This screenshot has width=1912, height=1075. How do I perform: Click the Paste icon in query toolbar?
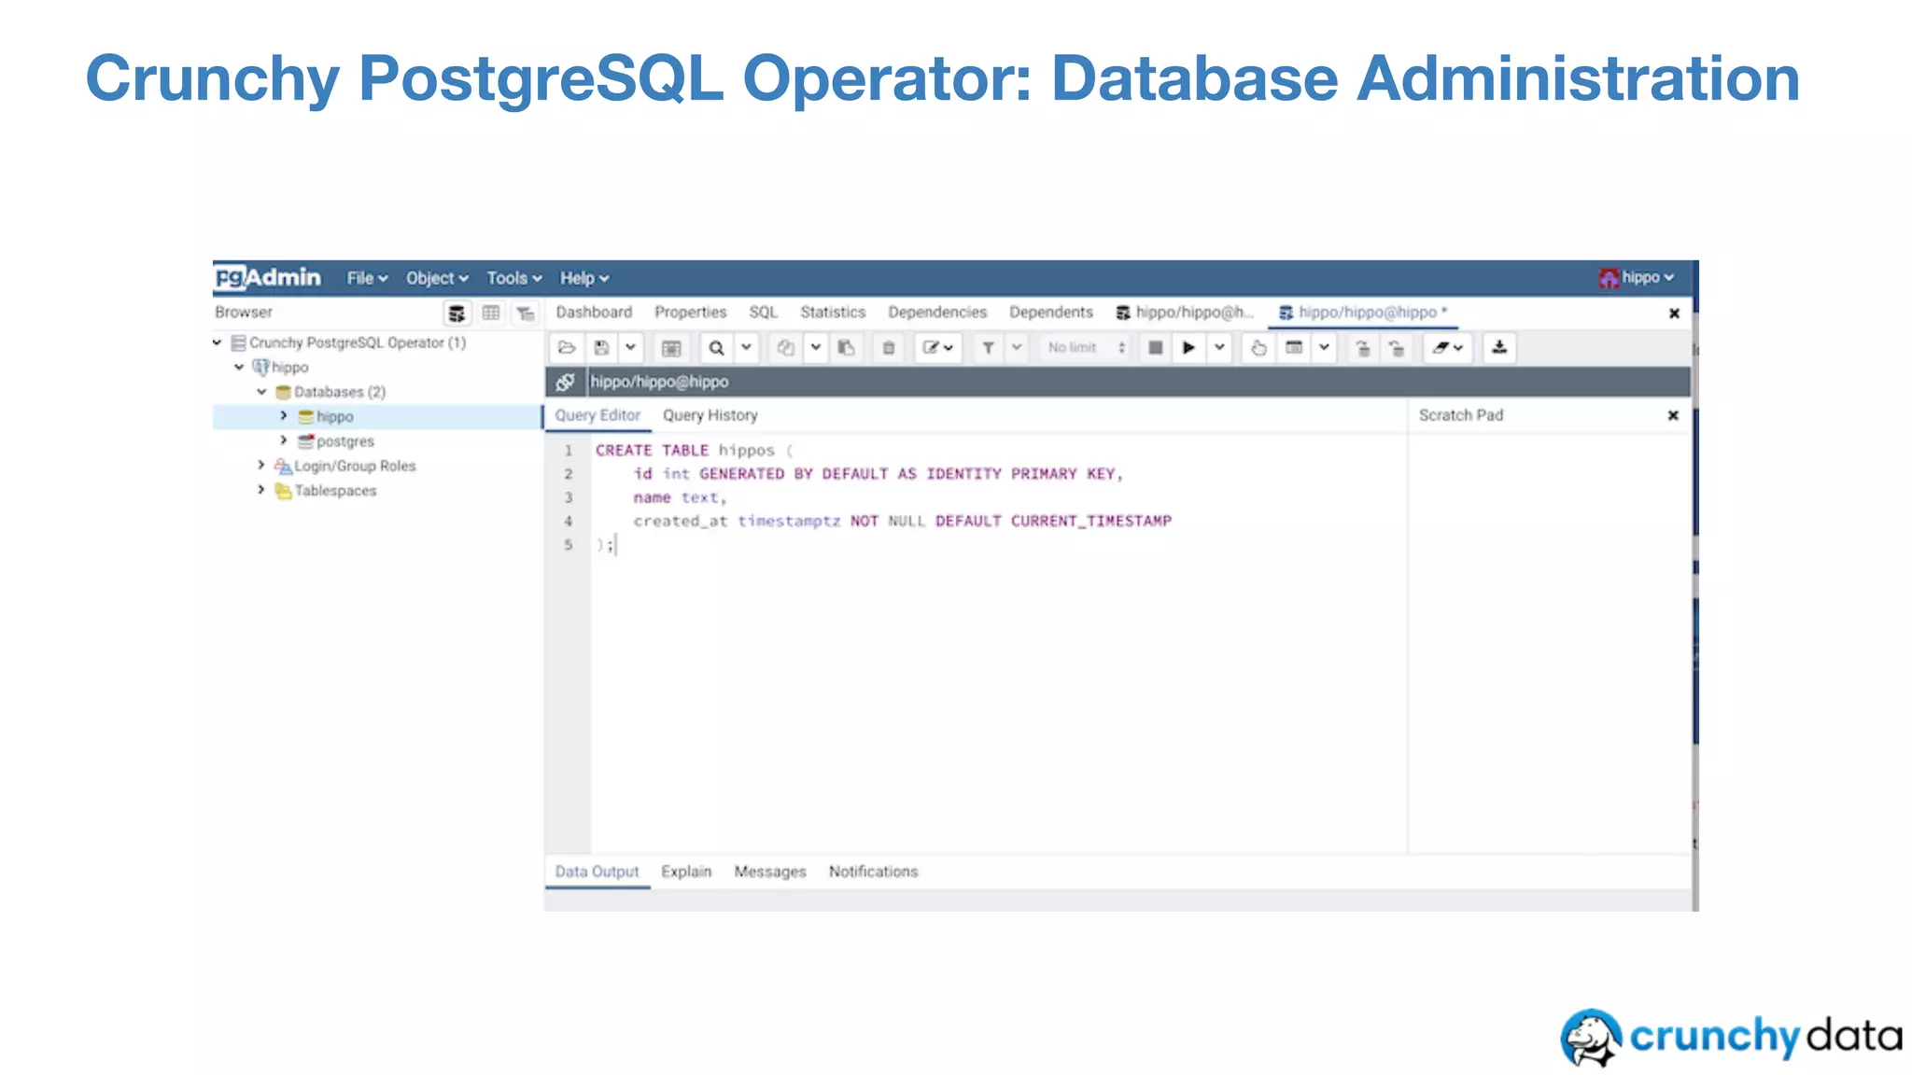pyautogui.click(x=847, y=348)
